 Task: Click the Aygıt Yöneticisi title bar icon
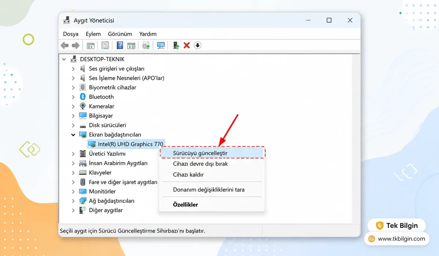pyautogui.click(x=67, y=20)
